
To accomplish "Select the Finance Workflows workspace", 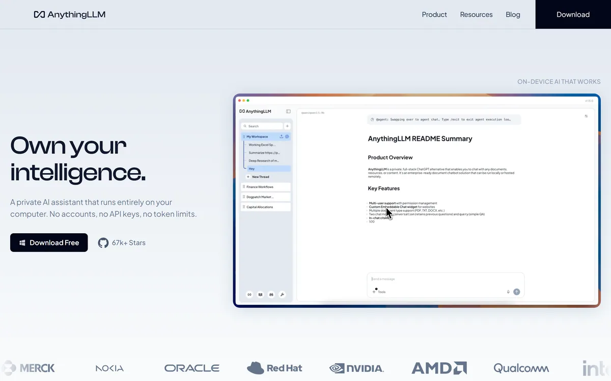I will [266, 187].
